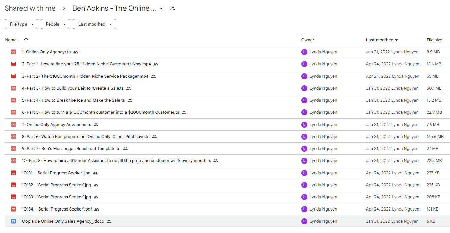The height and width of the screenshot is (233, 450).
Task: Select 2-Part 1 How to fine your 25 Hidden Niche
Action: tap(87, 64)
